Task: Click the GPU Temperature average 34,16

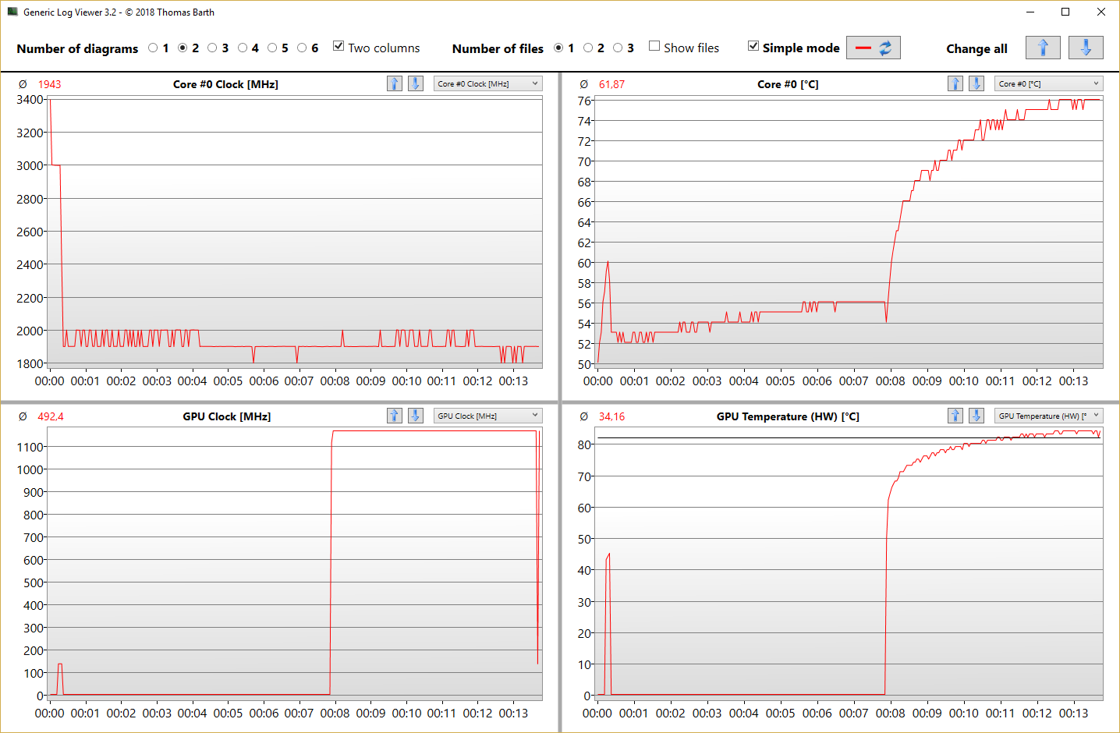Action: coord(611,416)
